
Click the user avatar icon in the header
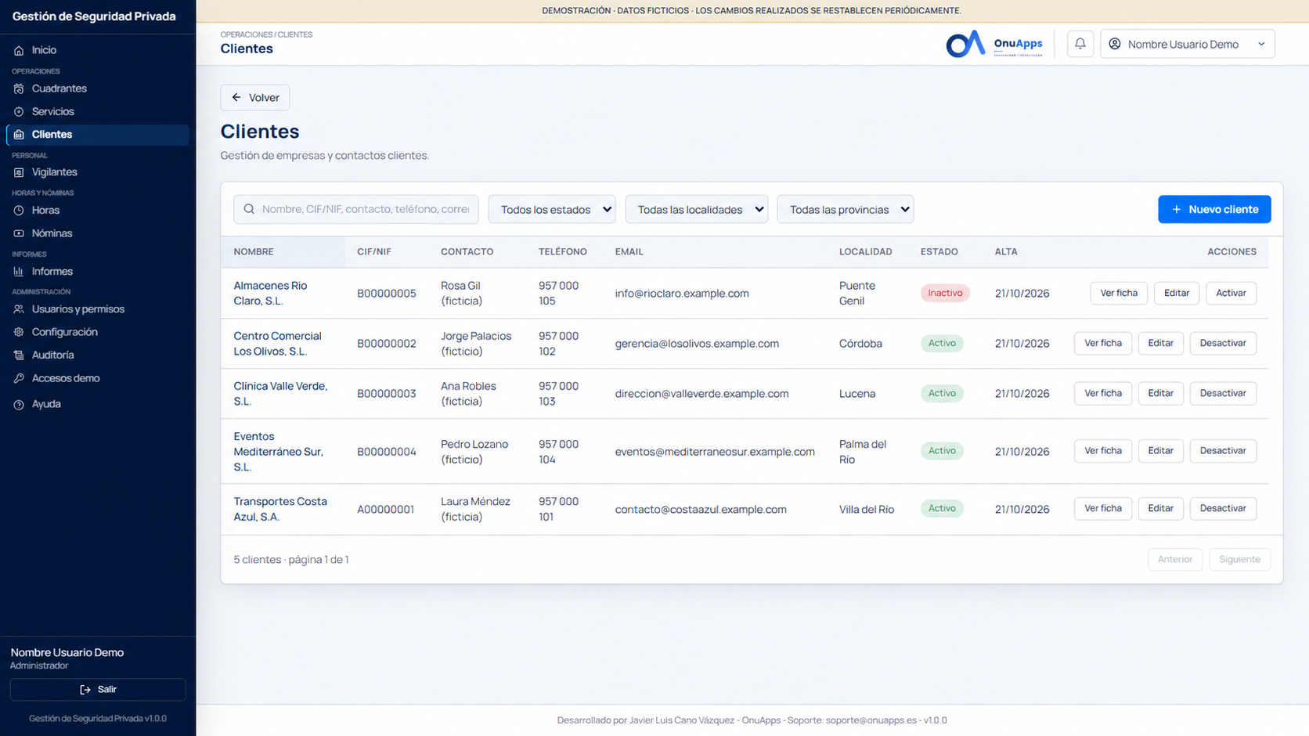[x=1115, y=44]
